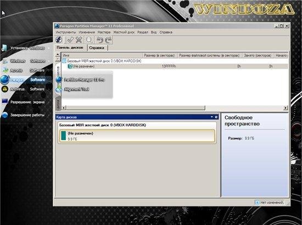Click the Нет изменений status text

click(272, 203)
